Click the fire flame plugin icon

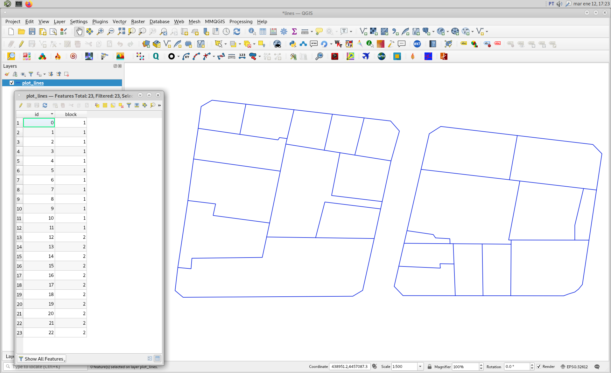pyautogui.click(x=58, y=56)
